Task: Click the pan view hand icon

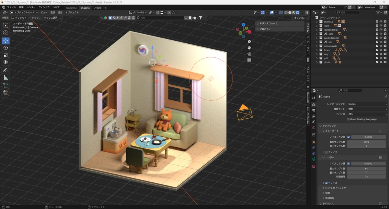Action: click(x=249, y=47)
